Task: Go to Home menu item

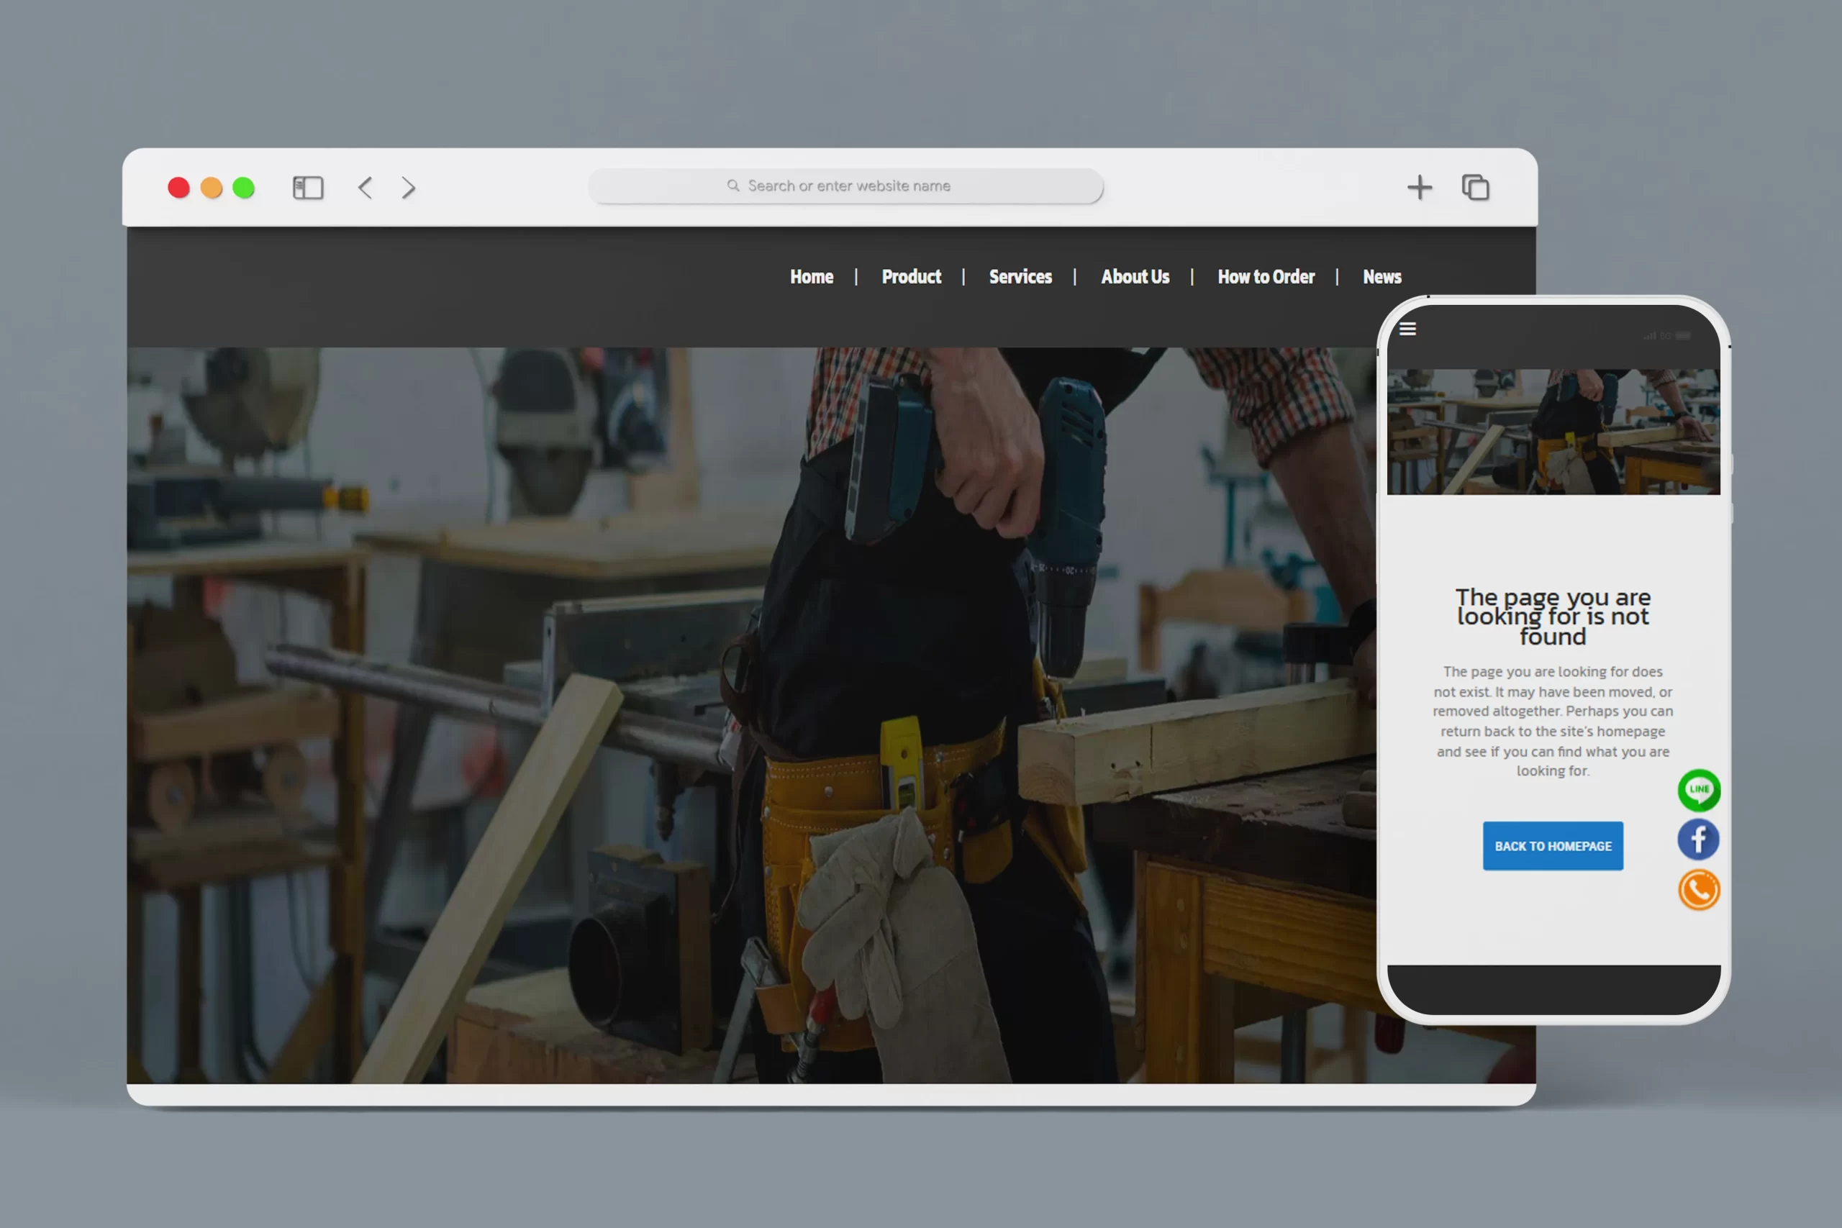Action: pos(812,276)
